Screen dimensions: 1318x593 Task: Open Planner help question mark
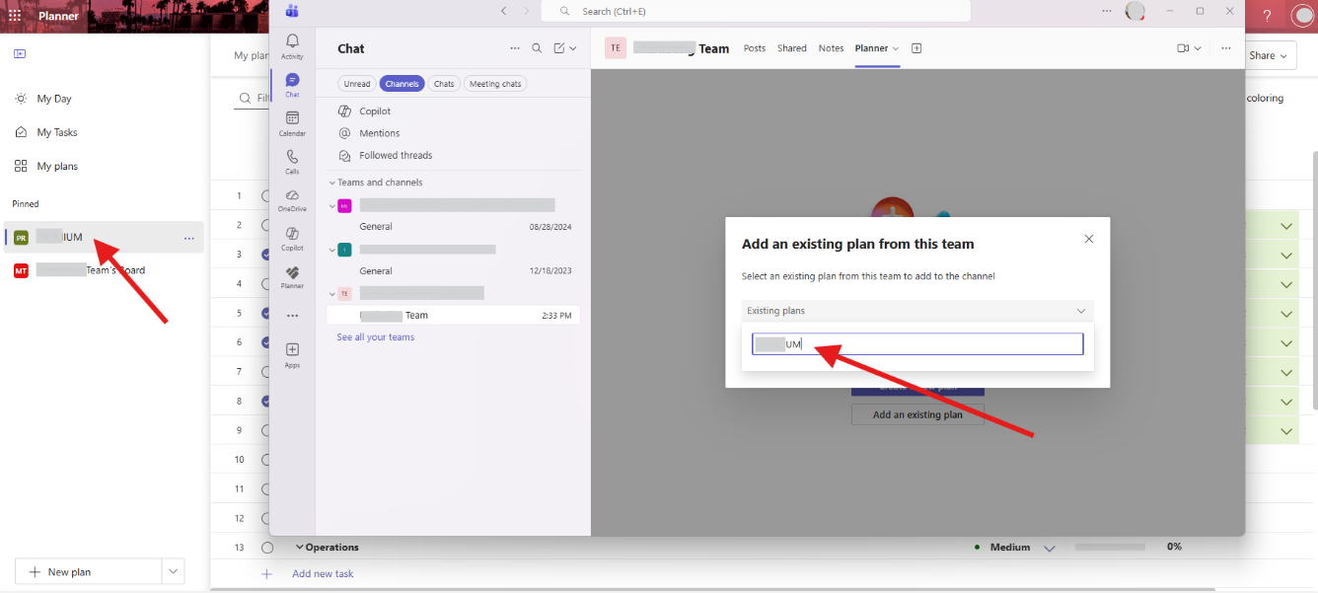click(1268, 16)
